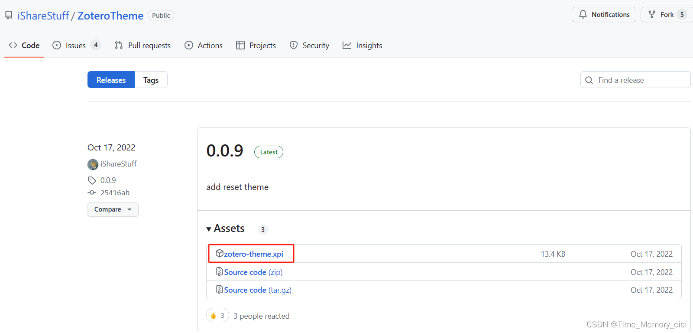Download zotero-theme.xpi asset
The height and width of the screenshot is (333, 693).
point(253,254)
